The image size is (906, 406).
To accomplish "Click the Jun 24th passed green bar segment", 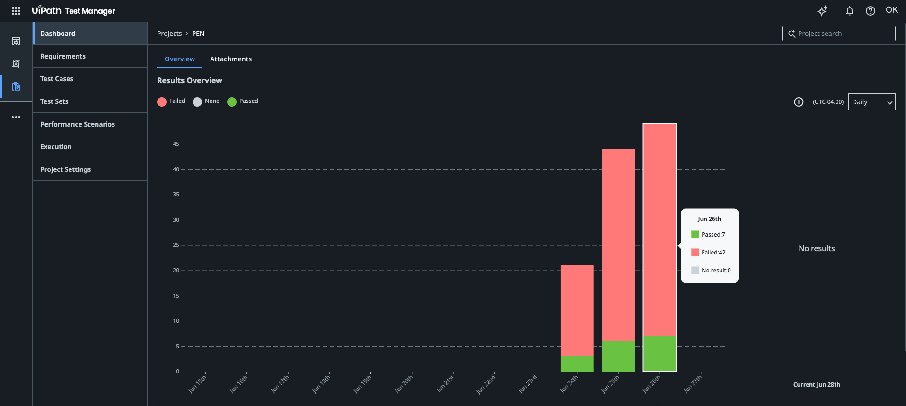I will (577, 364).
